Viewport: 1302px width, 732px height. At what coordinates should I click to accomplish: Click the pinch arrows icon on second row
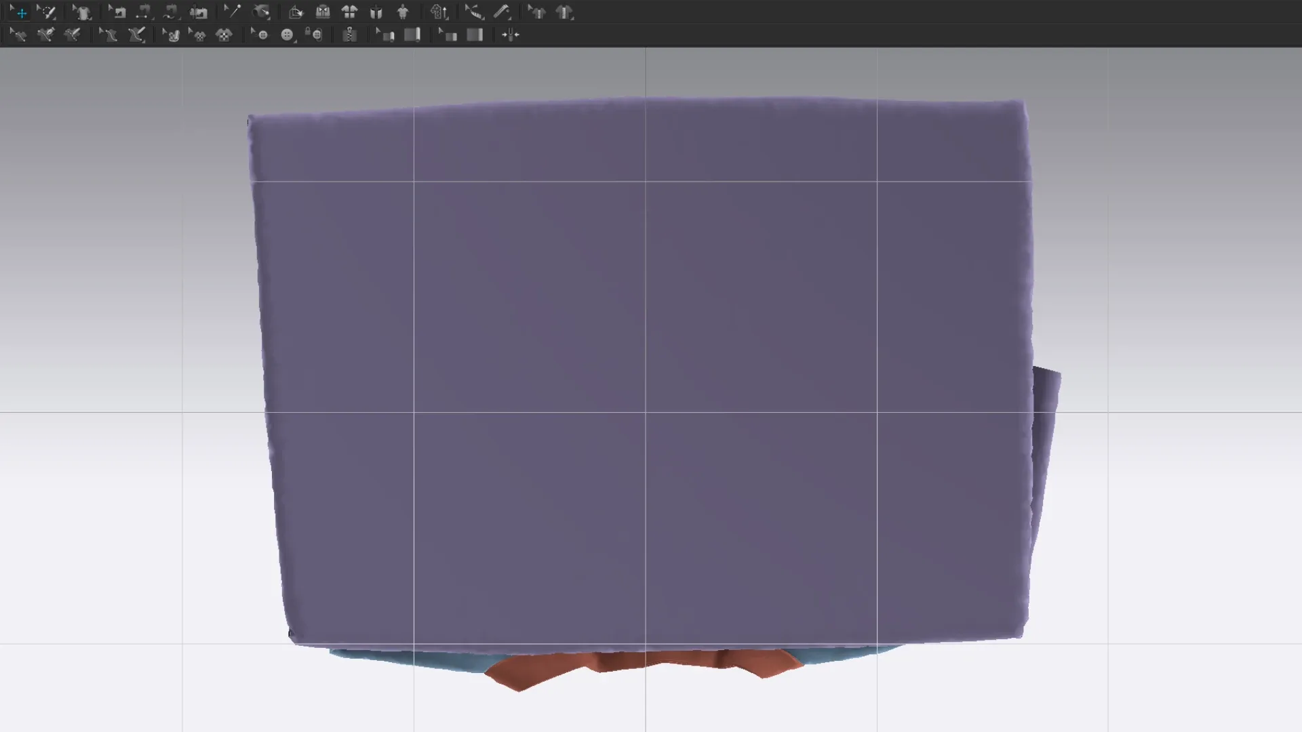[510, 35]
